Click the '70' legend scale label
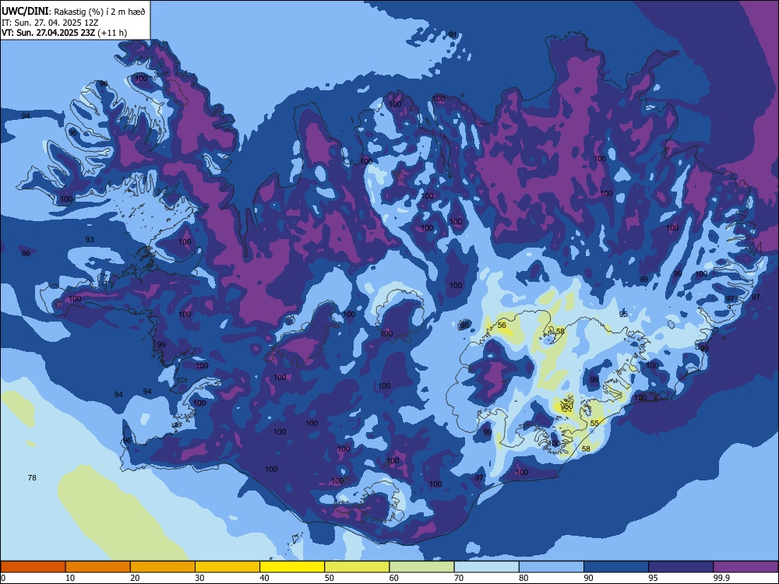This screenshot has width=779, height=584. pos(459,578)
